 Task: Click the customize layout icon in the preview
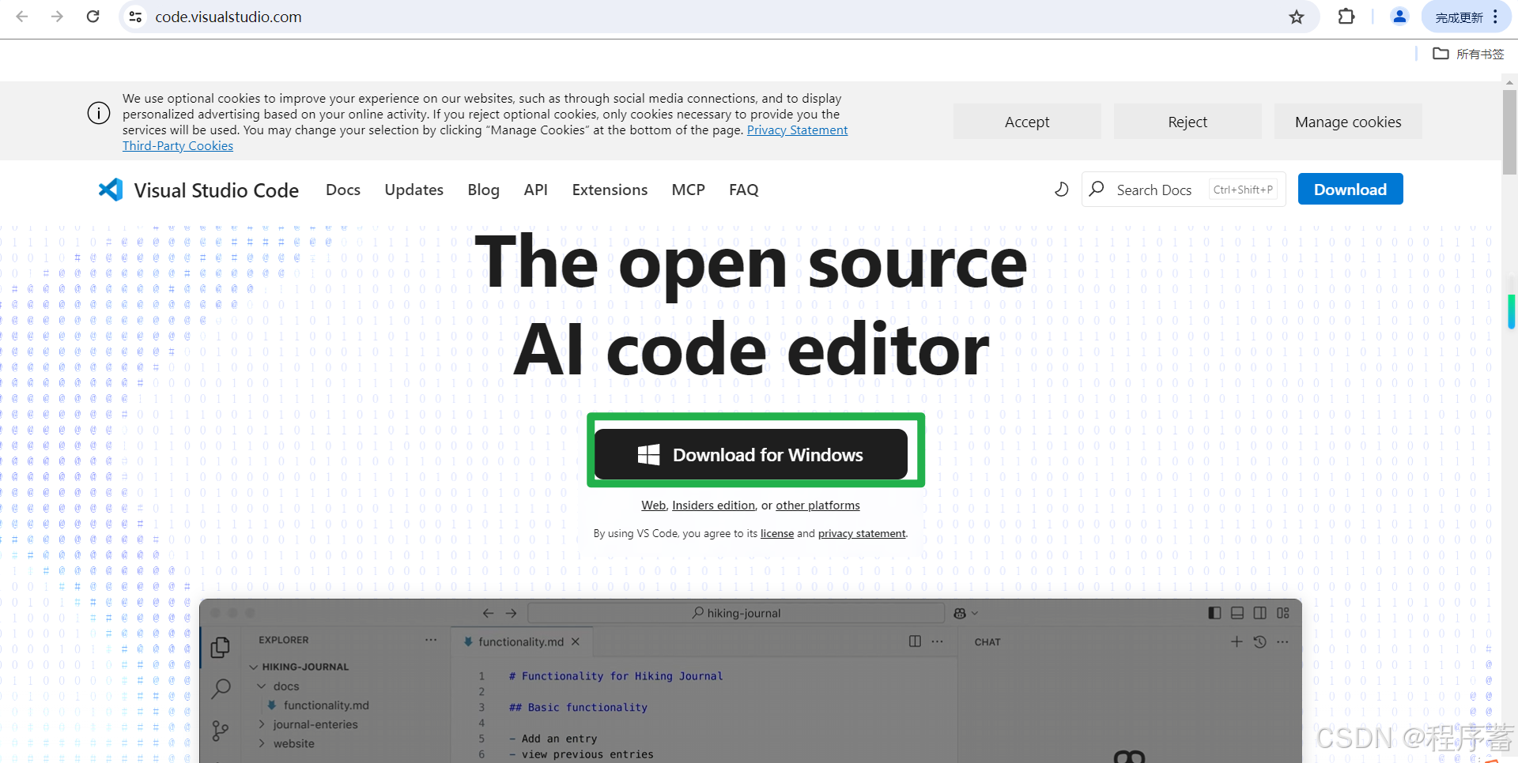1282,613
